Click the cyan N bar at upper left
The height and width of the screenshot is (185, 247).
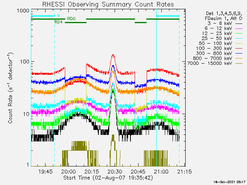43,16
